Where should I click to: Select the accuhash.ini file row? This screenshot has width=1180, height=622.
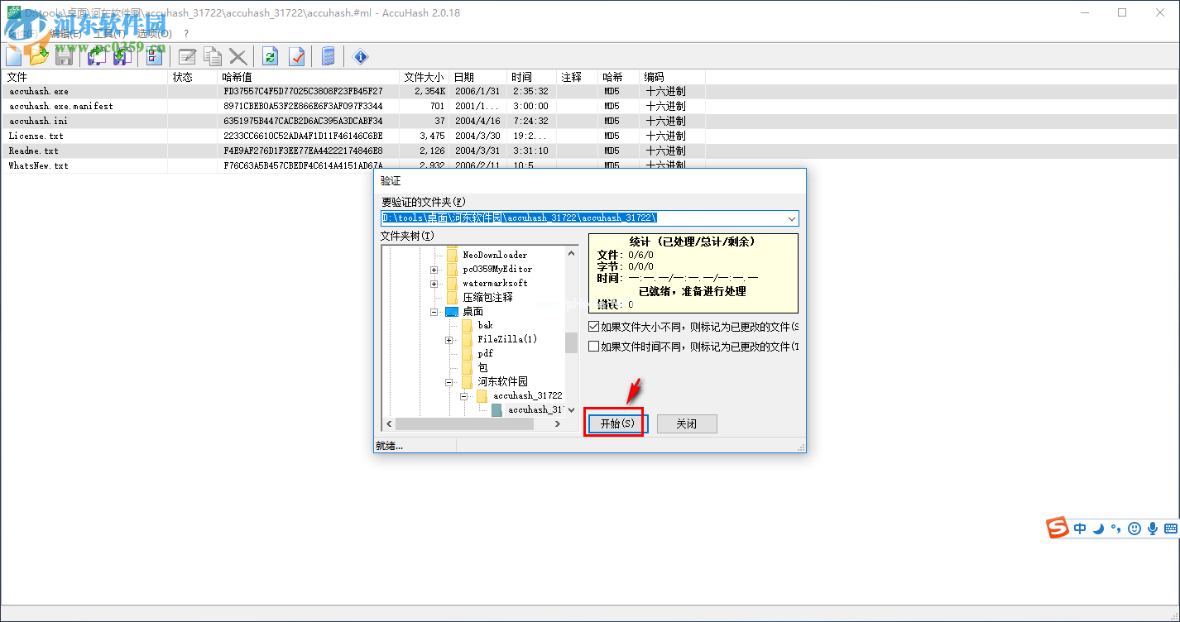[x=589, y=122]
